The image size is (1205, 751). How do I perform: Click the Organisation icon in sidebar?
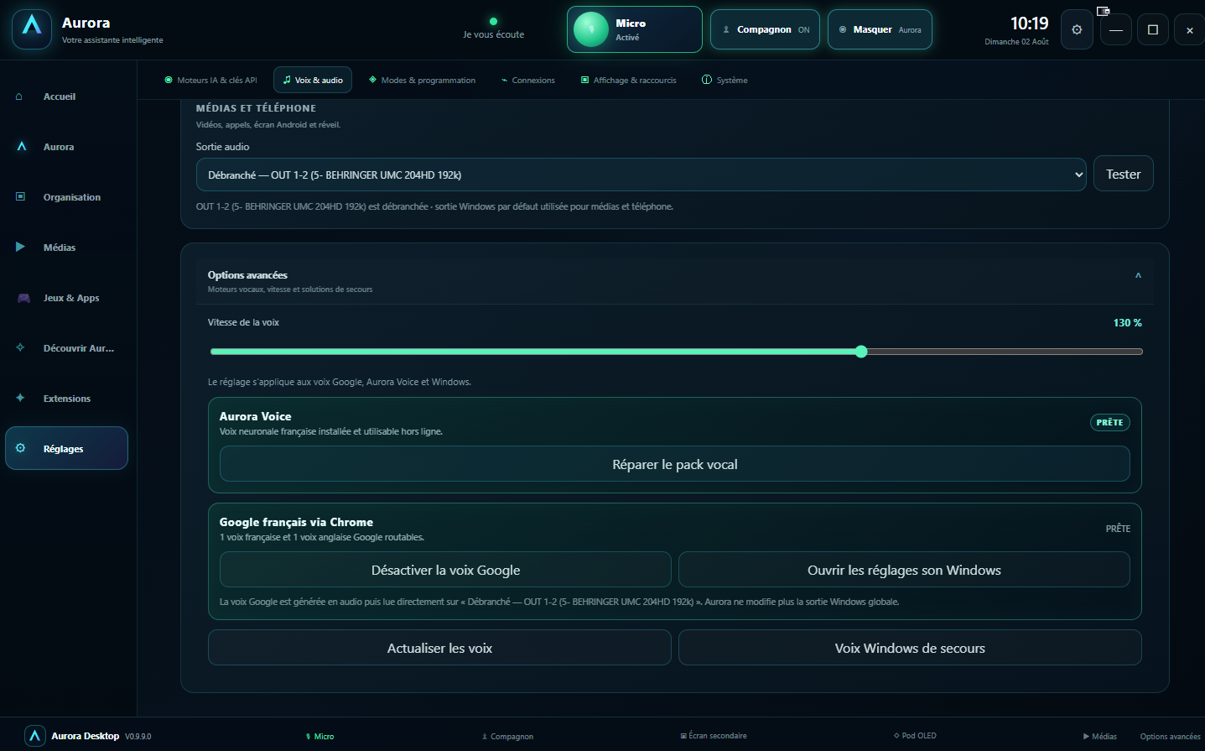click(x=20, y=197)
